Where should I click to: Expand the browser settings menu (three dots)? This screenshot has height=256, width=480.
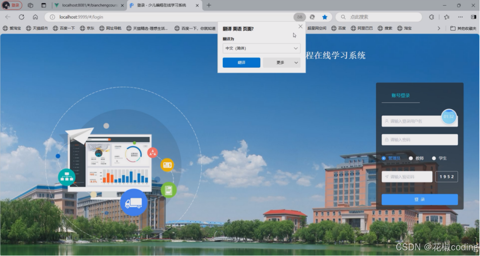pyautogui.click(x=460, y=16)
